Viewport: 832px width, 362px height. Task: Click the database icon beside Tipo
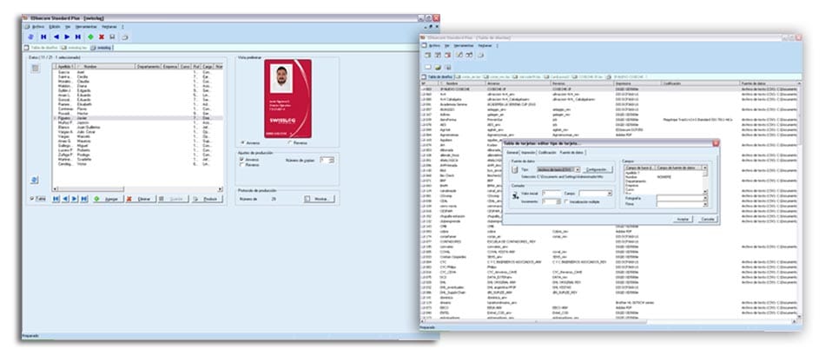(x=515, y=169)
